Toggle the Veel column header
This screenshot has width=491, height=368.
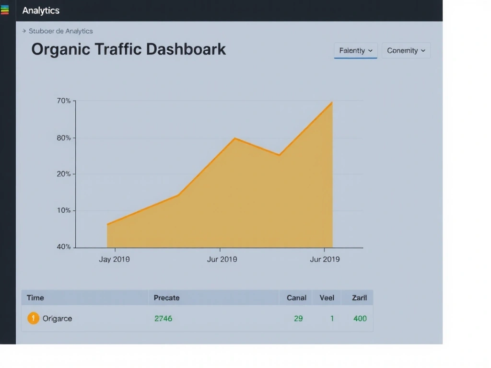tap(327, 298)
